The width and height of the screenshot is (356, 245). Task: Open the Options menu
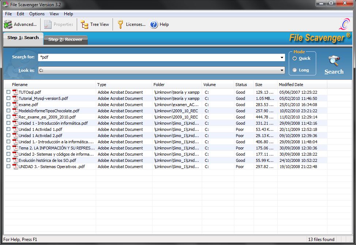click(x=37, y=14)
